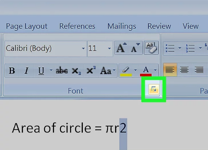
Task: Open the underline style dropdown arrow
Action: click(51, 70)
